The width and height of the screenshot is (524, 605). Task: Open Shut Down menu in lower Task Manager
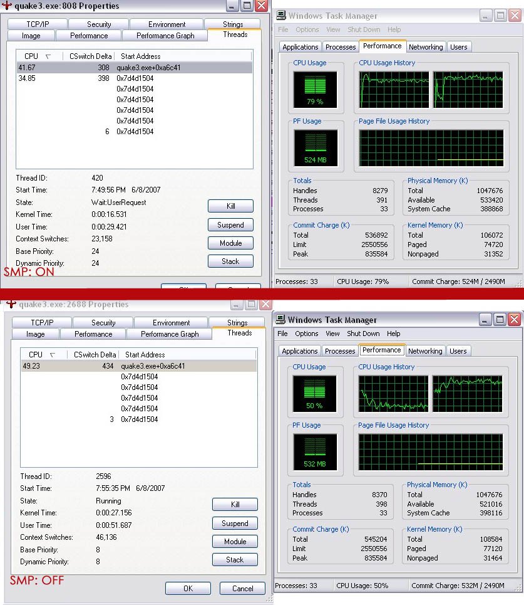coord(363,334)
